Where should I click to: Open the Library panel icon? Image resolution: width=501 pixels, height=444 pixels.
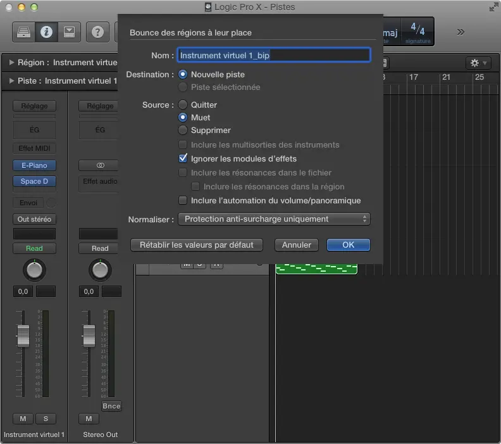23,31
